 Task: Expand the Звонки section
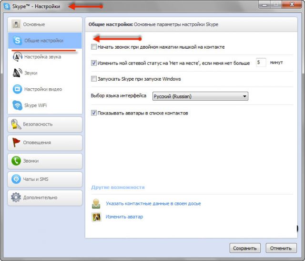45,161
